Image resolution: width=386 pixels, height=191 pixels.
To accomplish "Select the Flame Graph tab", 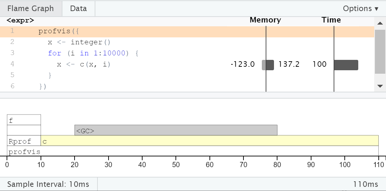I will (x=31, y=9).
